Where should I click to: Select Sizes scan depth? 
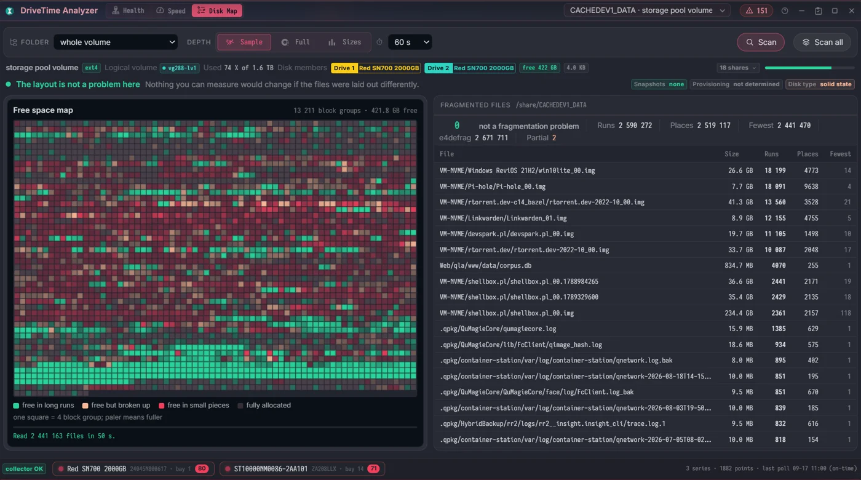[x=344, y=42]
